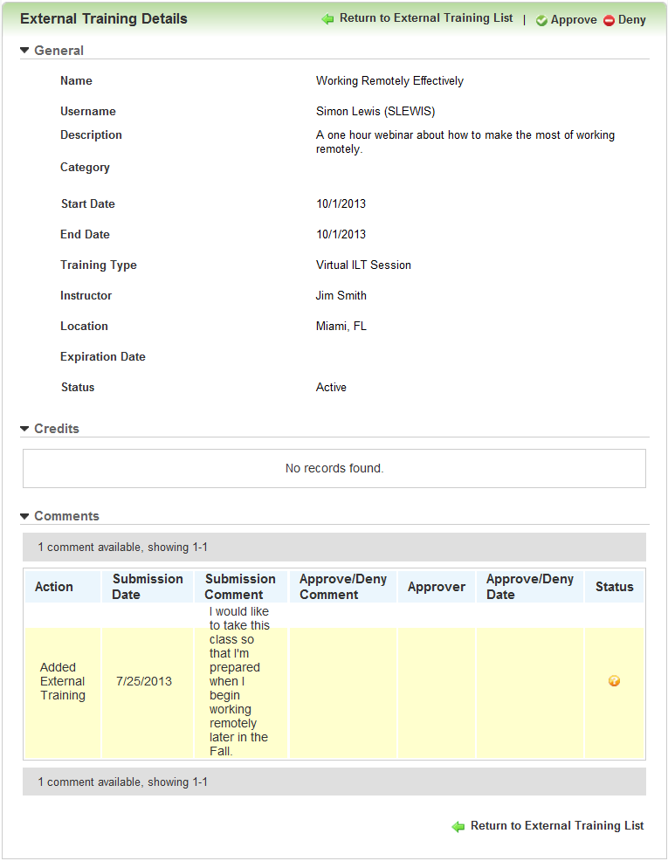Screen dimensions: 668x861
Task: Click the orange pending status icon
Action: tap(614, 681)
